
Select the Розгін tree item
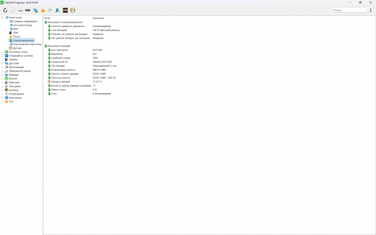click(x=17, y=36)
